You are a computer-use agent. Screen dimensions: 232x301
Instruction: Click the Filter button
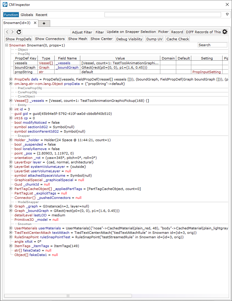[x=100, y=32]
